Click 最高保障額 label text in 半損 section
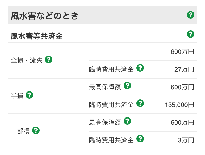 [x=105, y=87]
